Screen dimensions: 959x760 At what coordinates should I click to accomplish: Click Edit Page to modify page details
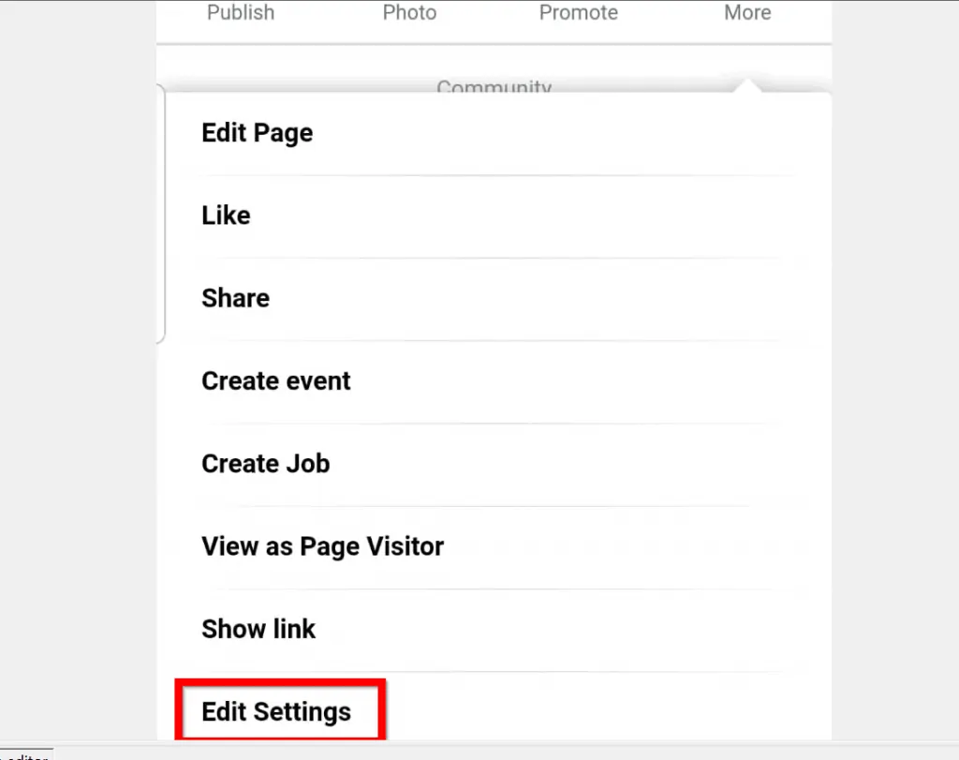coord(257,132)
